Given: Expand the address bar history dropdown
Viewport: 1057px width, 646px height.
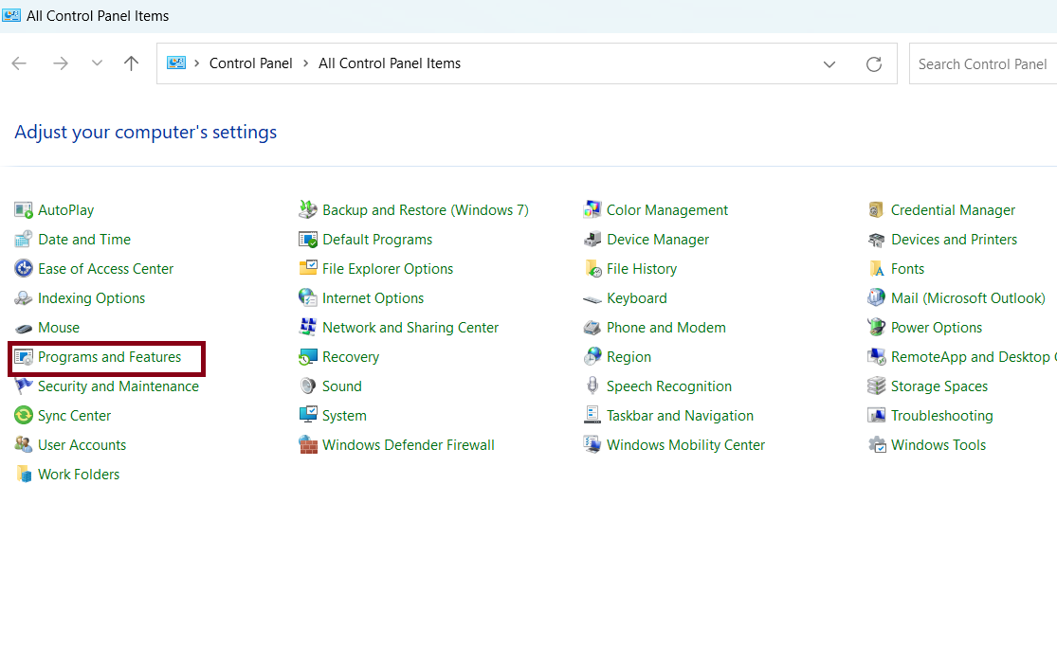Looking at the screenshot, I should point(829,64).
